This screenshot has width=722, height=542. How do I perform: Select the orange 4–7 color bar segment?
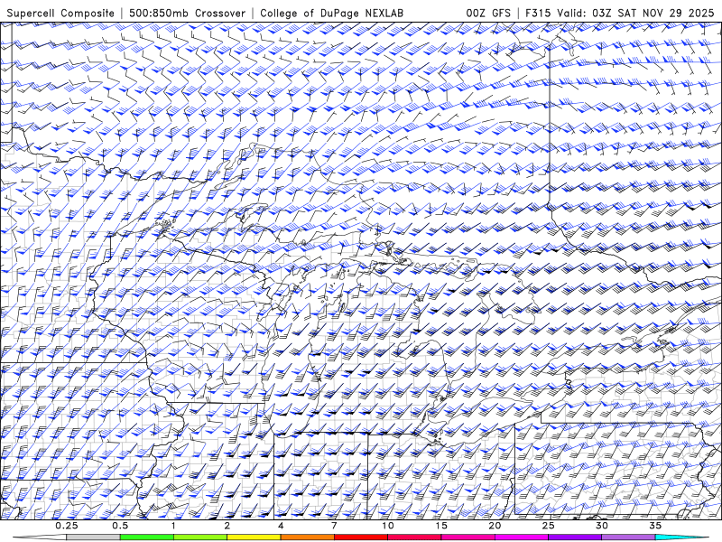coord(307,537)
